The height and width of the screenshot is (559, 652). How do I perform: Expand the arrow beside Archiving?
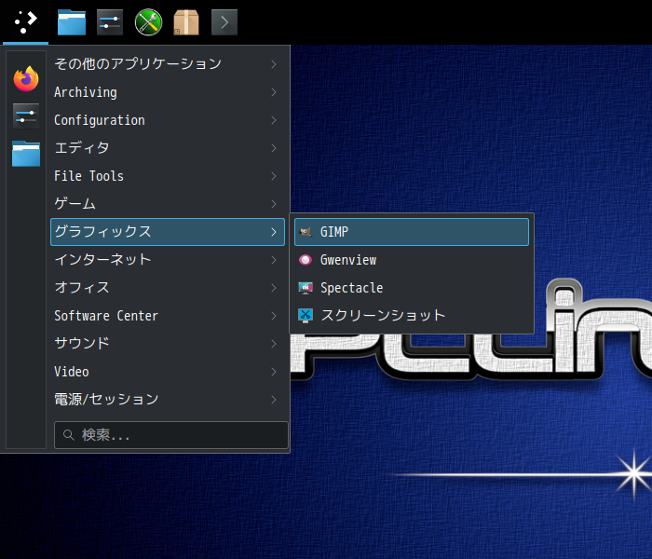(274, 92)
